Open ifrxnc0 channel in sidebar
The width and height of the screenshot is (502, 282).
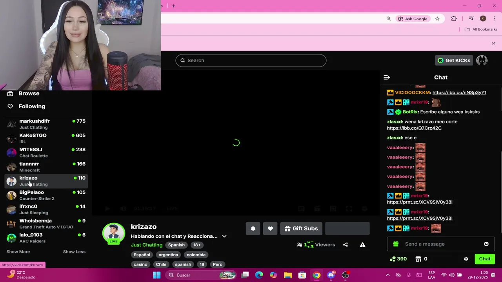46,209
